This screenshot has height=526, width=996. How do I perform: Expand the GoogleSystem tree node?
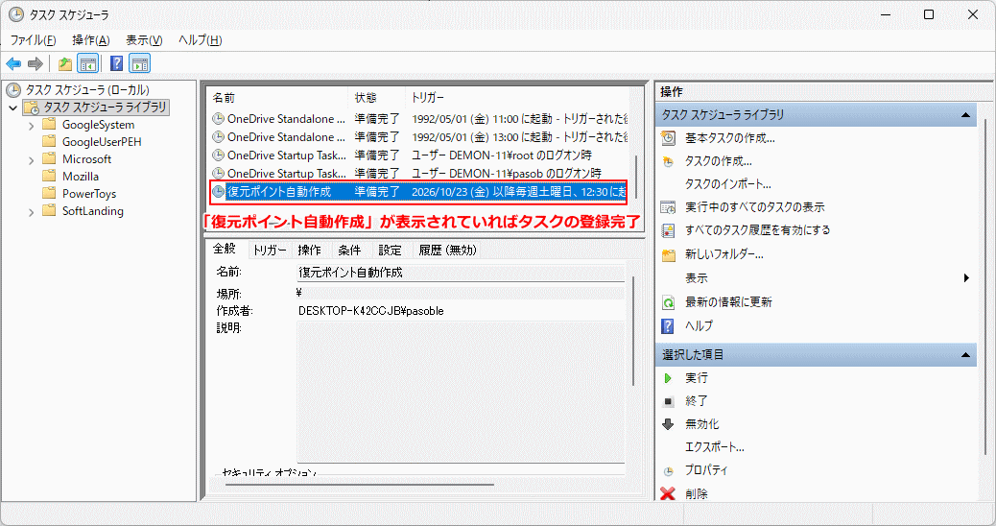31,126
